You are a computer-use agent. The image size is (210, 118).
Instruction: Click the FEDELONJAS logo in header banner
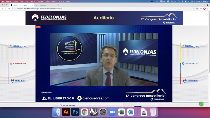pyautogui.click(x=49, y=17)
